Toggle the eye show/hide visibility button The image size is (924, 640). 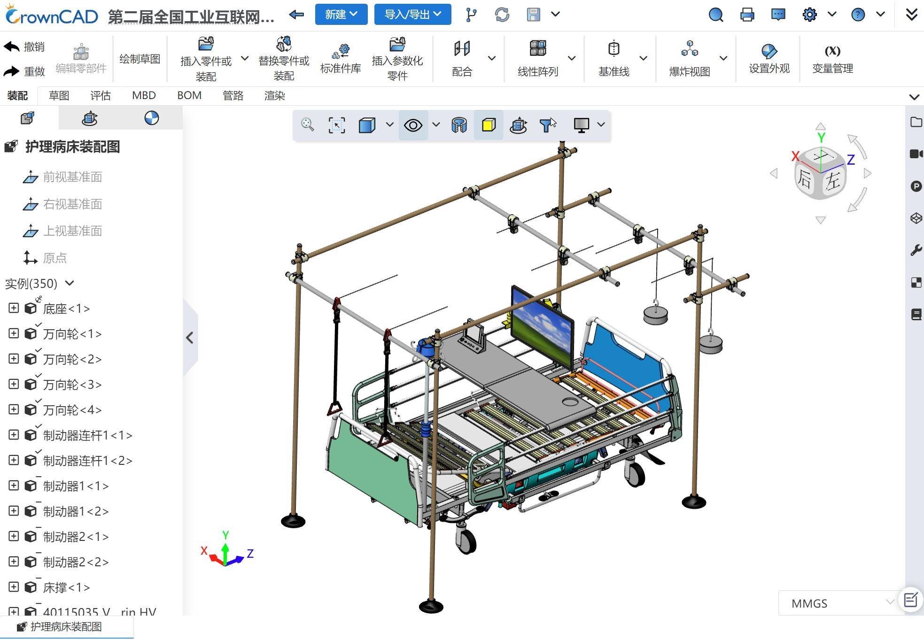[413, 125]
